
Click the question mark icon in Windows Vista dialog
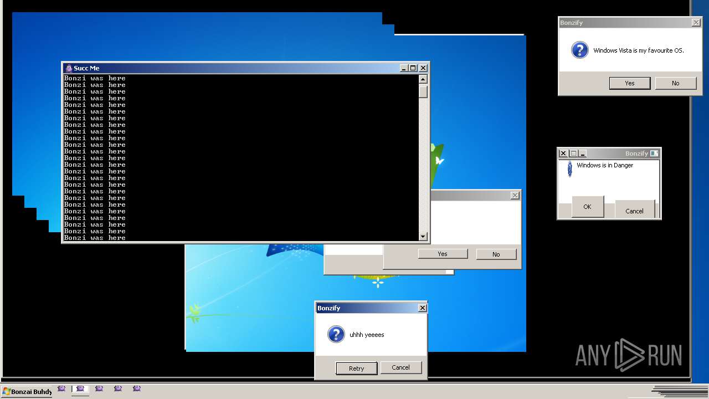pos(579,50)
